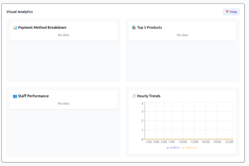Click the Staff Performance people icon

pyautogui.click(x=15, y=96)
